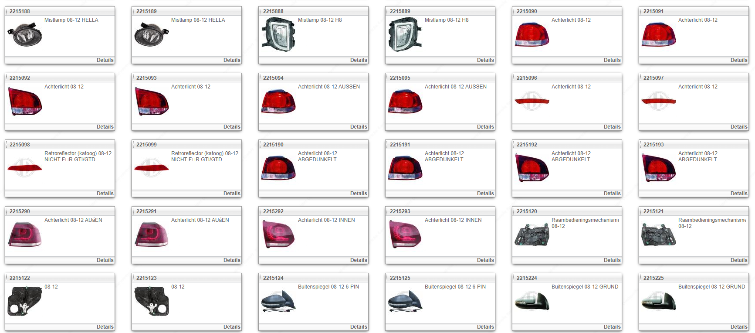
Task: Open the retroreflector image for part 2215098
Action: (x=25, y=168)
